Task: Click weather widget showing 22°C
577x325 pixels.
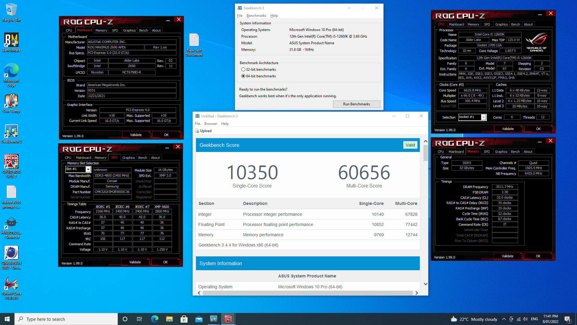Action: coord(474,319)
